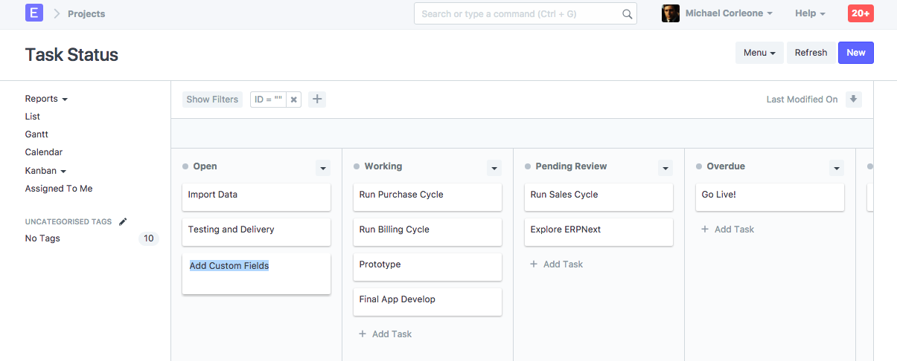Click the search magnifier icon

[627, 14]
